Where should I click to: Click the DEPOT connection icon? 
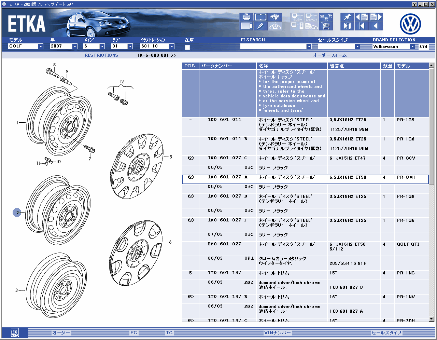(x=311, y=17)
